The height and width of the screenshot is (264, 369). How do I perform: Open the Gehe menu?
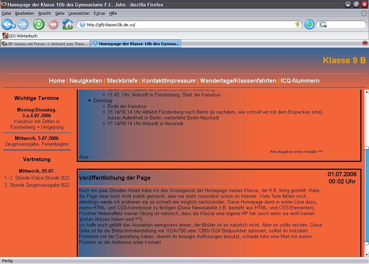pos(60,13)
